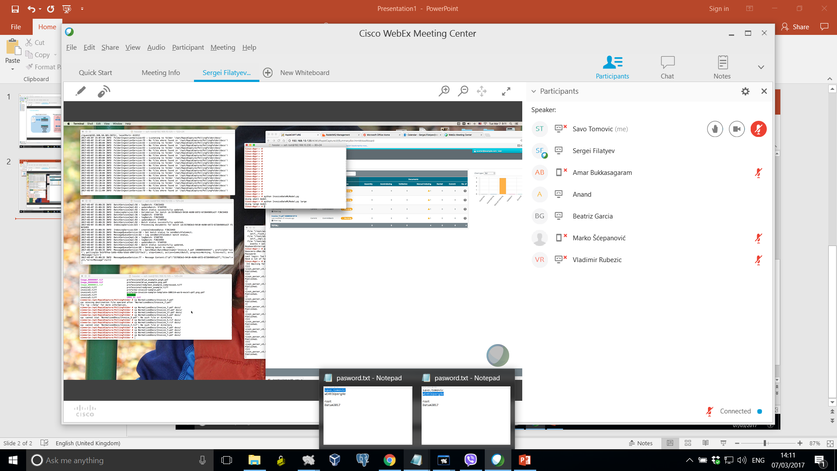The image size is (837, 471).
Task: Switch to Quick Start tab
Action: pyautogui.click(x=95, y=73)
